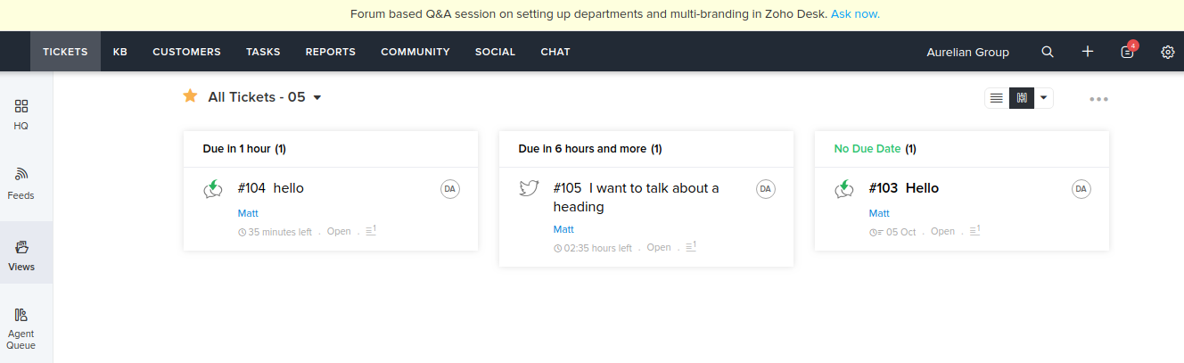Open Matt contact link on ticket #104
Image resolution: width=1184 pixels, height=363 pixels.
(247, 213)
